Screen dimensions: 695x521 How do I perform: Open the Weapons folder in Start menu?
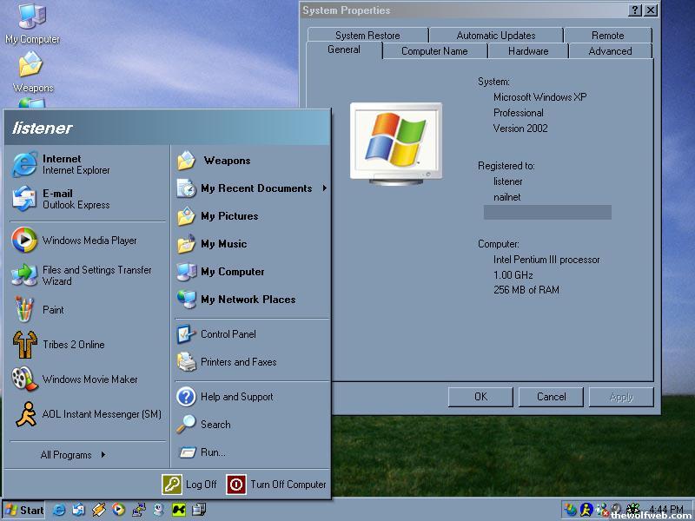pyautogui.click(x=226, y=161)
